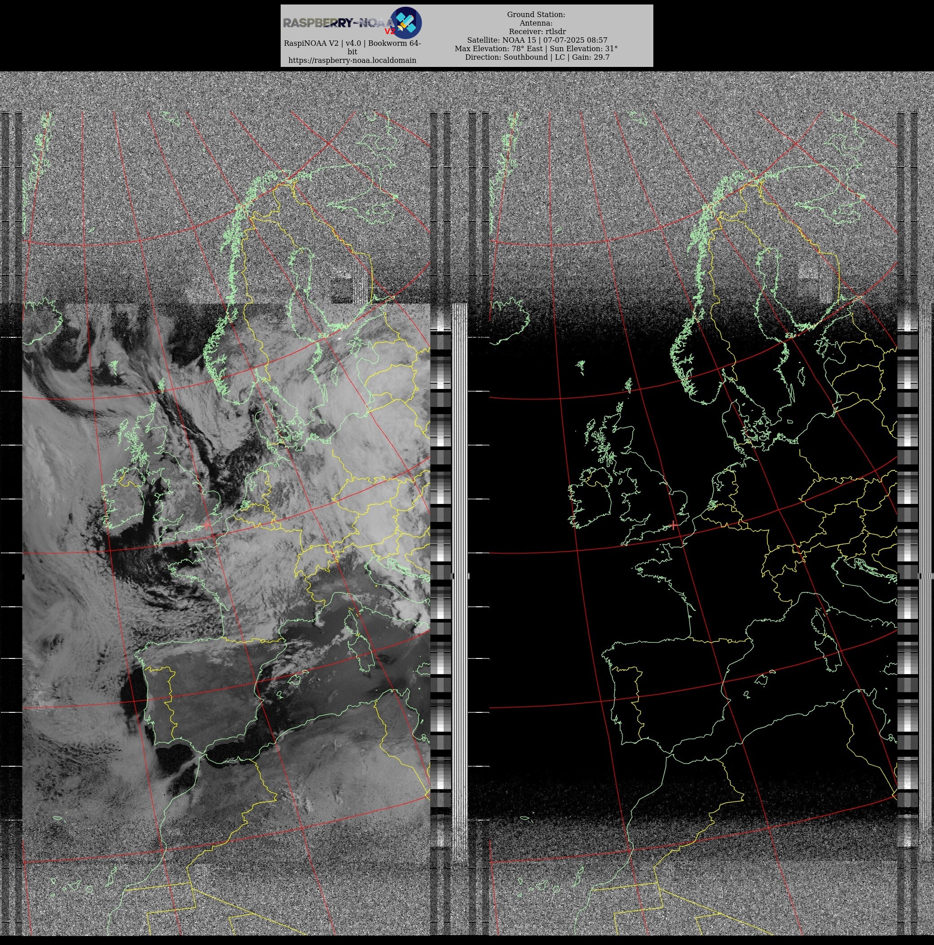This screenshot has height=945, width=934.
Task: Click the RASPBERRY-NOAA logo wordmark
Action: pyautogui.click(x=339, y=23)
